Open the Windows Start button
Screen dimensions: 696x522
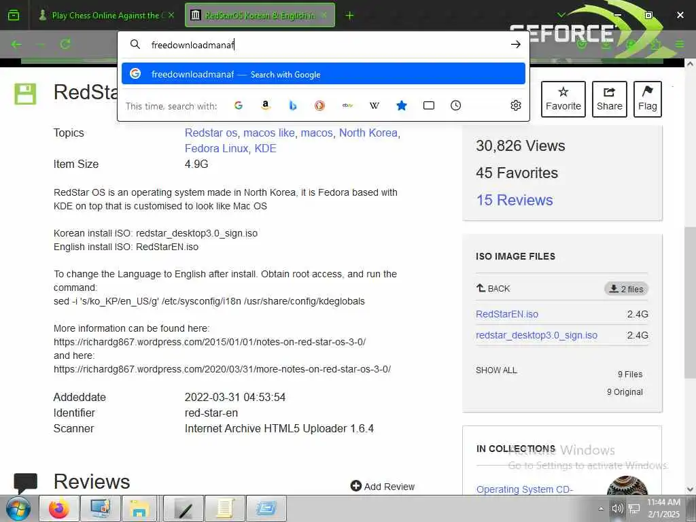[18, 508]
